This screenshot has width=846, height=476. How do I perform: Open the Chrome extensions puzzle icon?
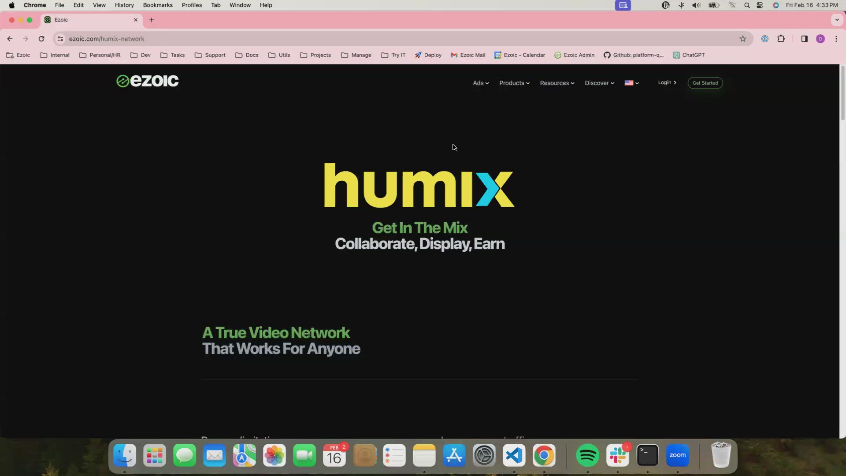[x=781, y=39]
